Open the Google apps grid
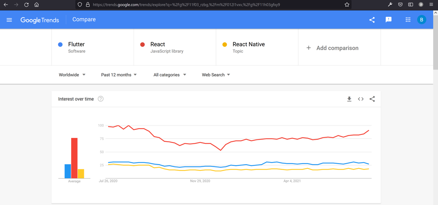438x205 pixels. pyautogui.click(x=408, y=20)
